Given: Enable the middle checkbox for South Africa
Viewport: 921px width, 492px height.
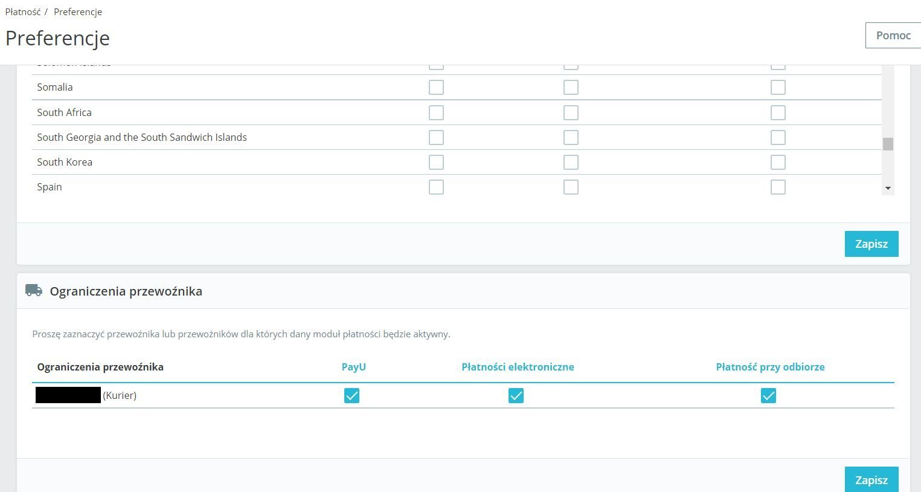Looking at the screenshot, I should pyautogui.click(x=571, y=113).
